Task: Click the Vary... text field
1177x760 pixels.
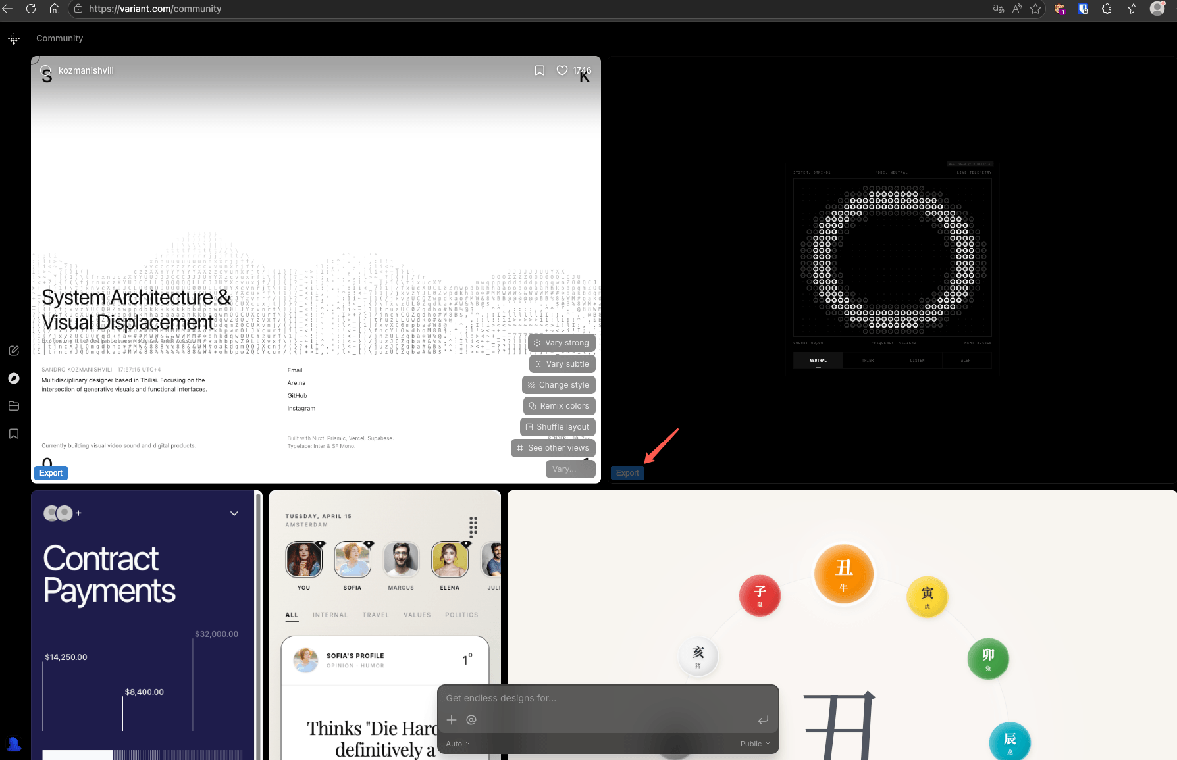Action: [x=570, y=469]
